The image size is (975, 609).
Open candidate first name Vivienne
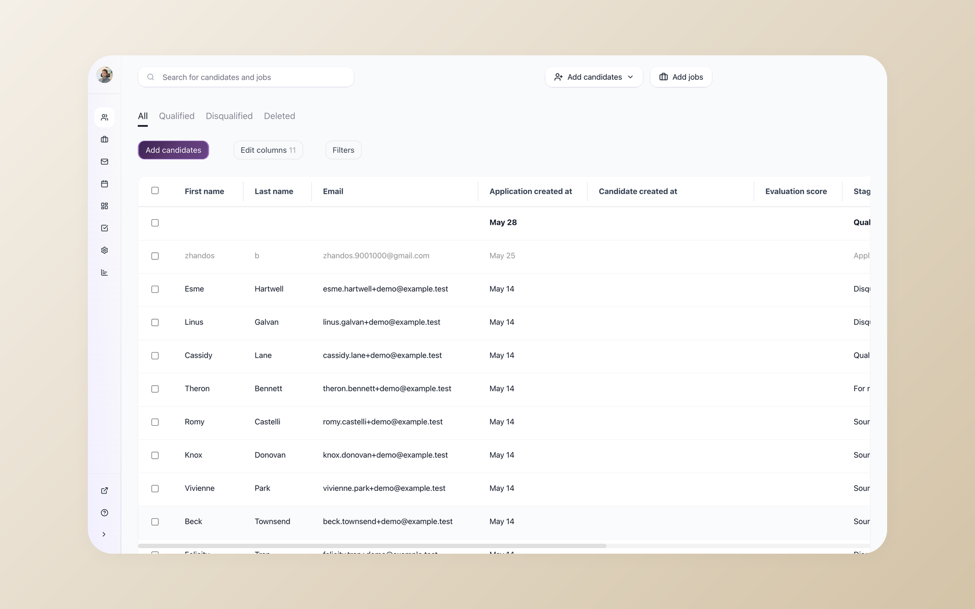click(200, 488)
